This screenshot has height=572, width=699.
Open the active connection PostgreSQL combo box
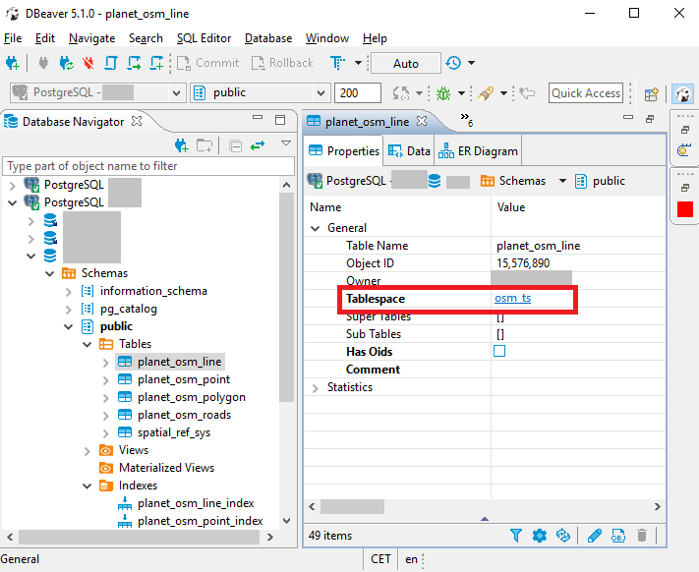[x=97, y=92]
